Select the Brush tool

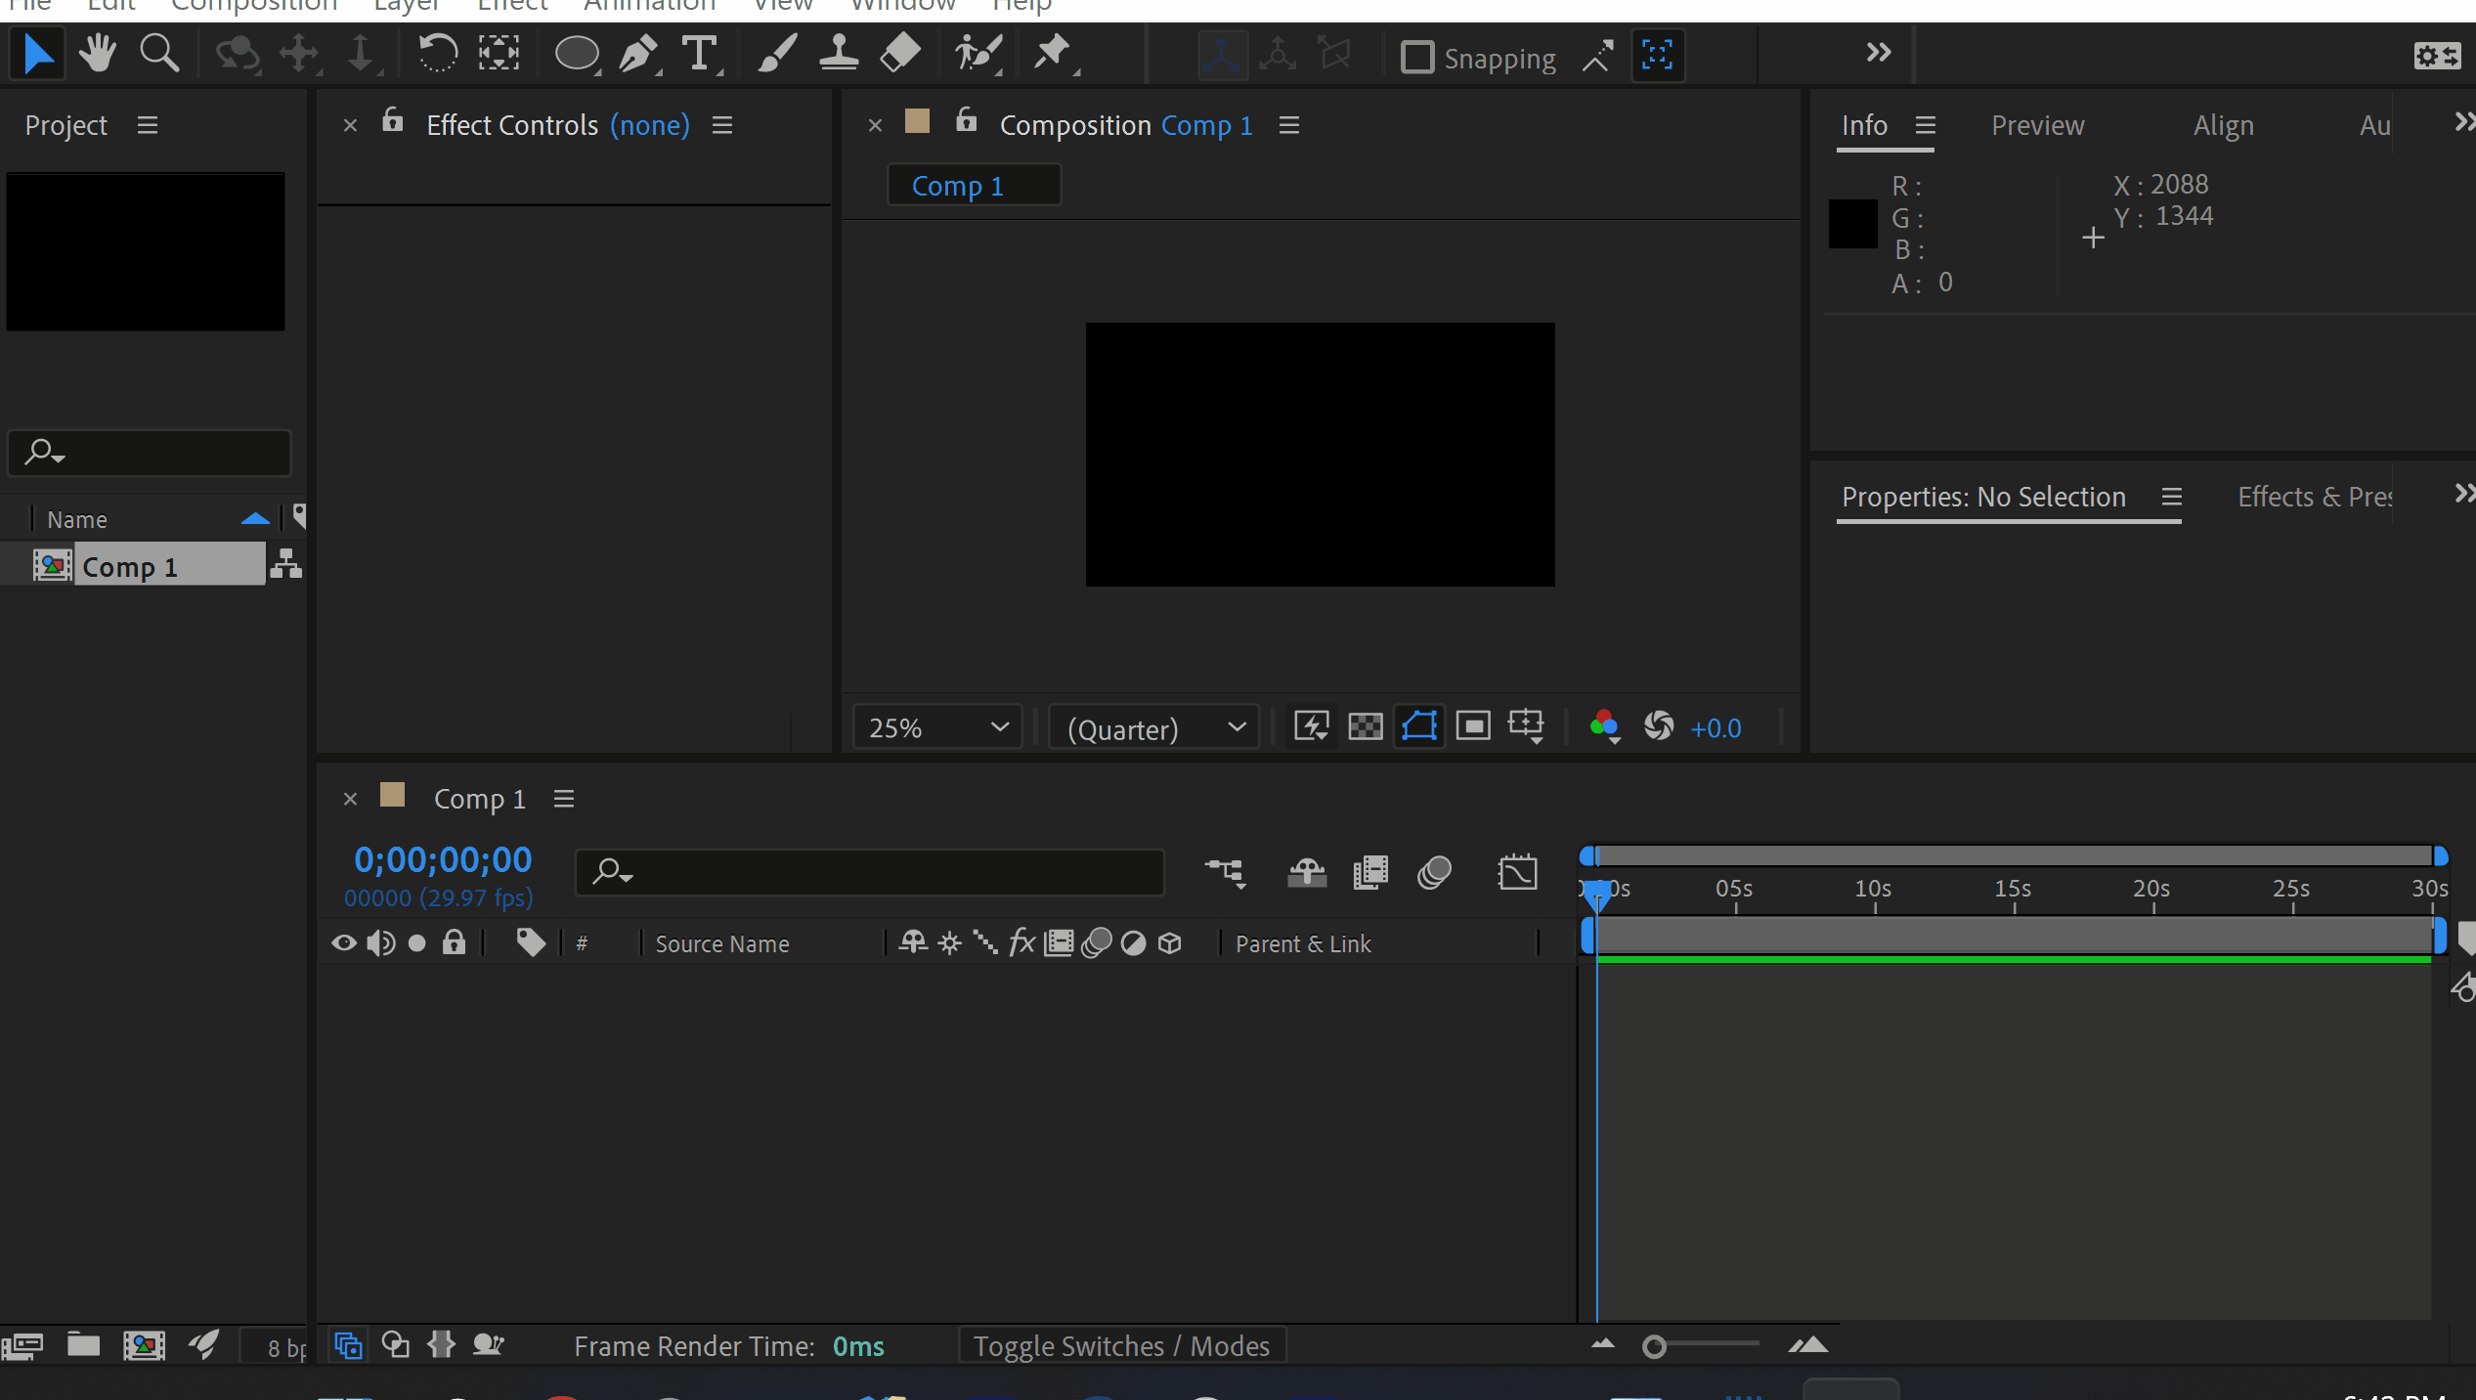pos(777,54)
